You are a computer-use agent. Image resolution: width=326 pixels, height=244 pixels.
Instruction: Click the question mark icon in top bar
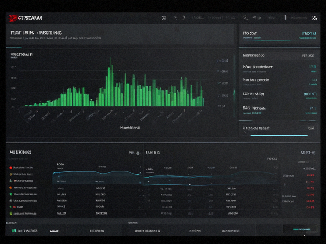click(x=184, y=18)
